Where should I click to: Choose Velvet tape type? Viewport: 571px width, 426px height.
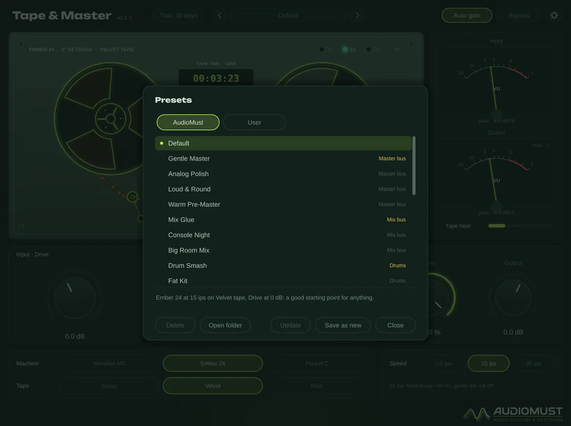(213, 386)
